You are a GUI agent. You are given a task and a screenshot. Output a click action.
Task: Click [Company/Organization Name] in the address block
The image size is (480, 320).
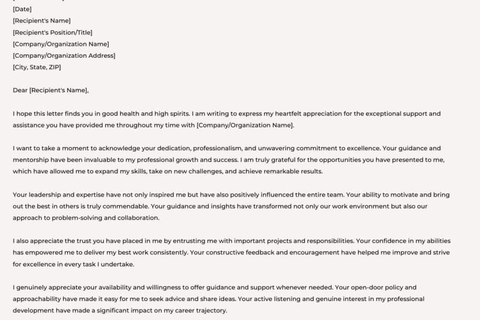pos(61,44)
